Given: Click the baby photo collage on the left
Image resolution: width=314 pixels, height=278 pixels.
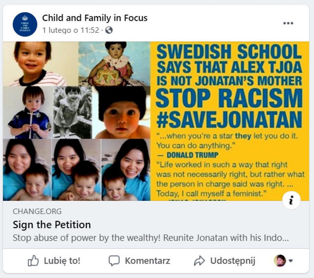Looking at the screenshot, I should point(77,121).
